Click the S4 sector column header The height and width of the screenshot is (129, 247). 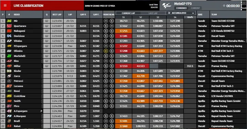click(x=175, y=17)
